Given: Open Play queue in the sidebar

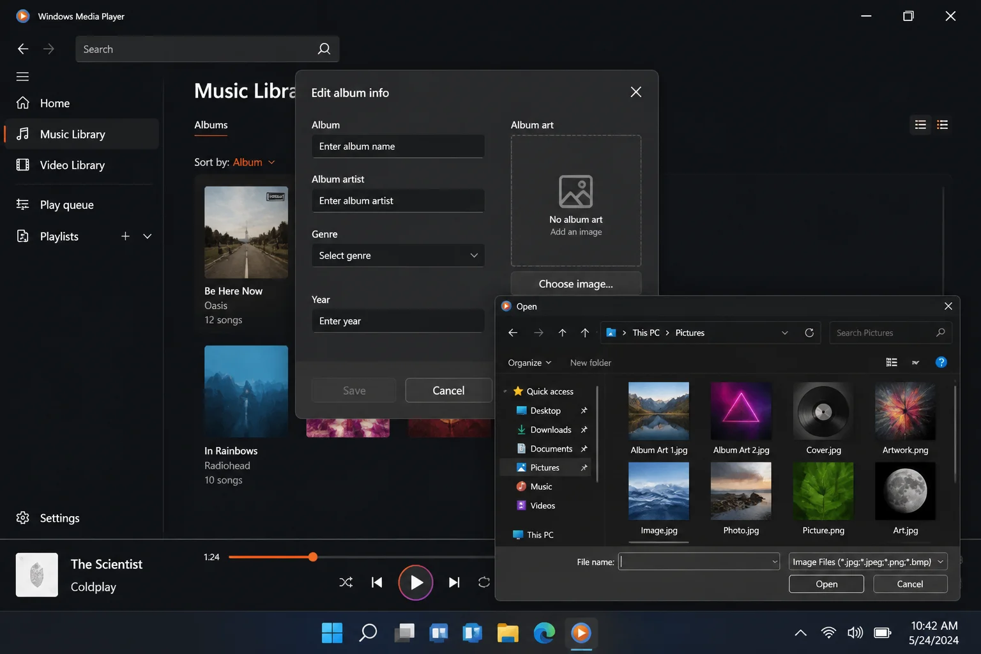Looking at the screenshot, I should tap(82, 204).
